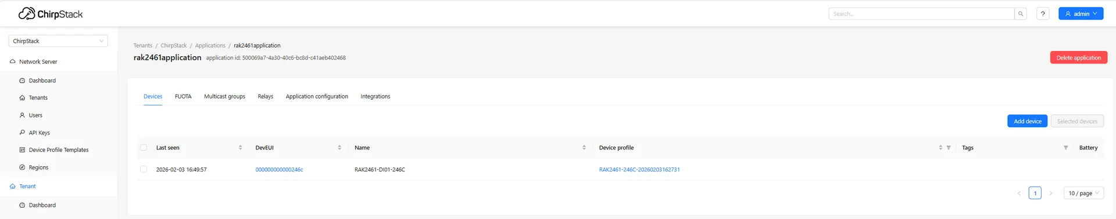
Task: Click into the top Search field
Action: tap(921, 14)
